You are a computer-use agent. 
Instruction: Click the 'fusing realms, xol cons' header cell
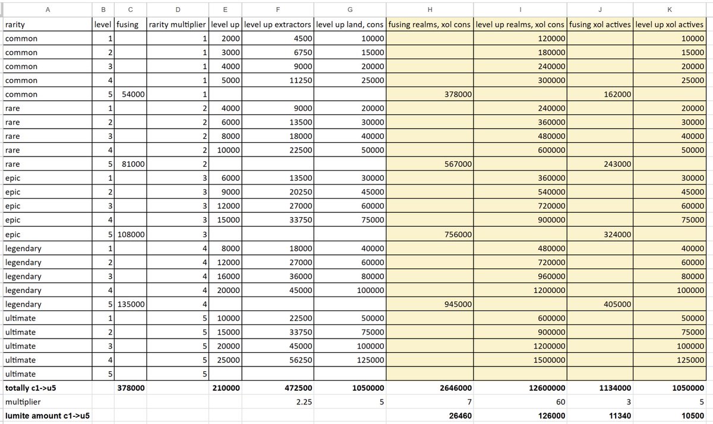(x=430, y=25)
